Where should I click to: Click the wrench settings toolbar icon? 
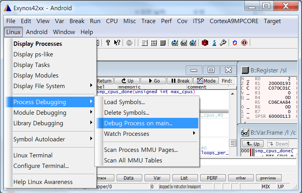(223, 43)
